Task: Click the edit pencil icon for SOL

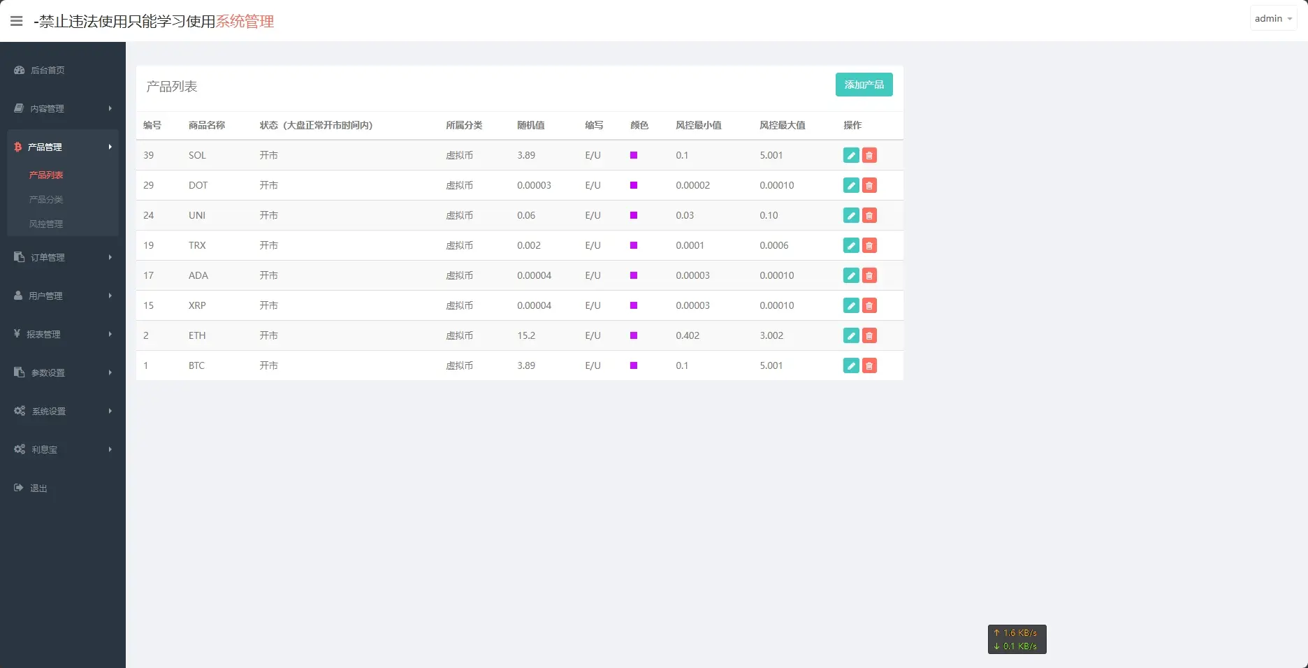Action: point(851,155)
